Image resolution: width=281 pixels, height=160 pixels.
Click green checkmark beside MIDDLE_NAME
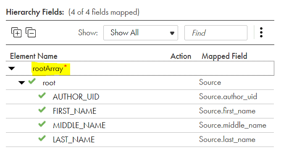(x=42, y=124)
